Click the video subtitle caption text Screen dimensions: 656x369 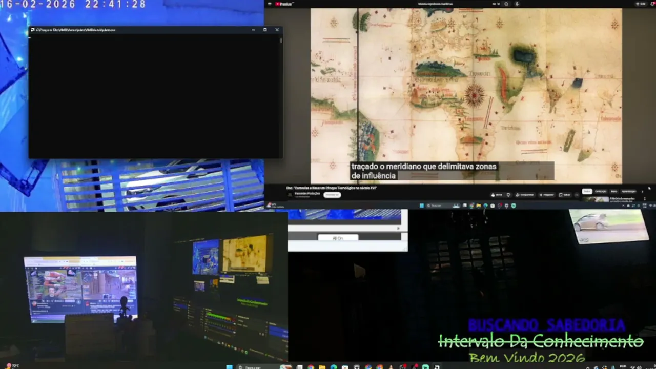tap(423, 171)
